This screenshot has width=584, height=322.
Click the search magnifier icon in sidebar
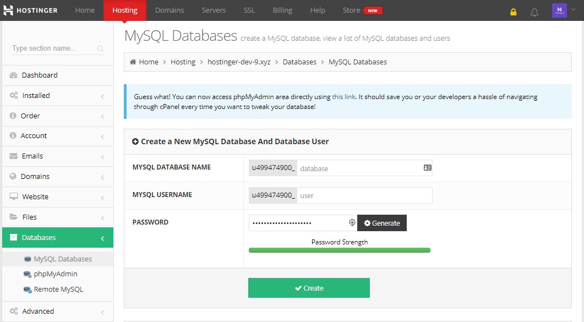click(x=100, y=48)
